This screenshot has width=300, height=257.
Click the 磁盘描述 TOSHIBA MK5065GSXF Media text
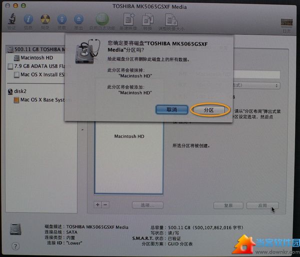[86, 227]
